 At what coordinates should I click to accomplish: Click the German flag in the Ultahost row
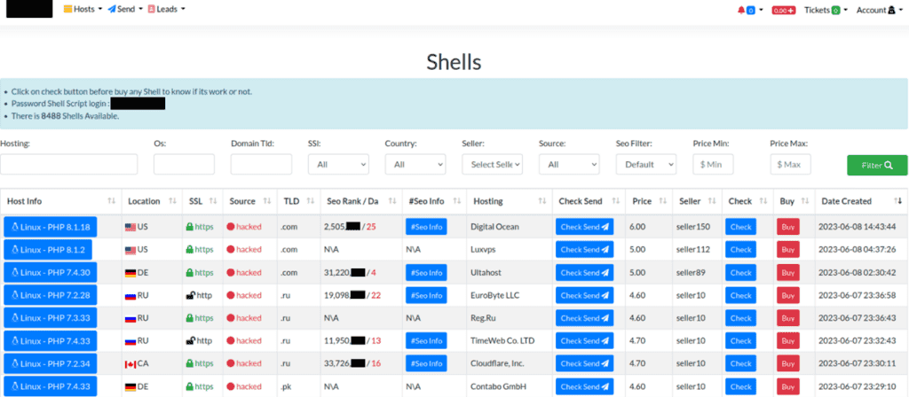(x=130, y=273)
